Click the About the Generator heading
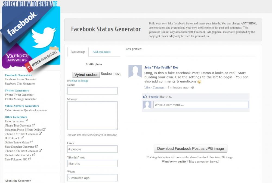Screen dimensions: 272x183 18,181
